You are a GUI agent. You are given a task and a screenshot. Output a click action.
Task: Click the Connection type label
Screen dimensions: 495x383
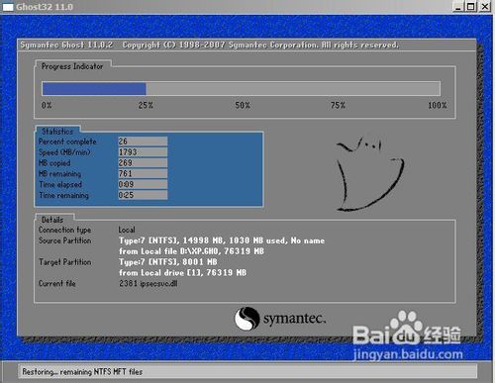pos(64,230)
